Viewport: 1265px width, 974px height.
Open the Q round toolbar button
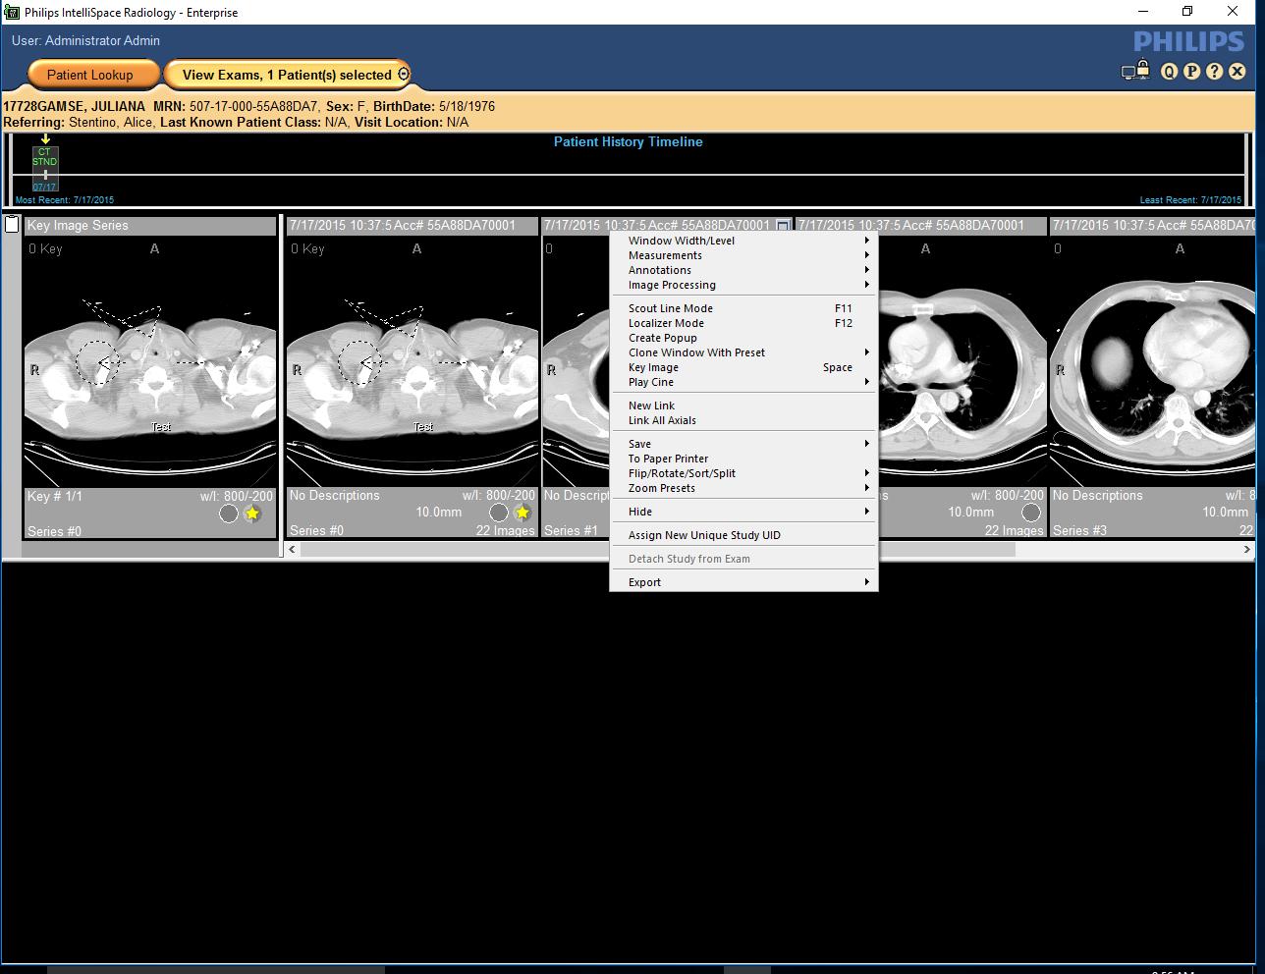click(x=1169, y=72)
